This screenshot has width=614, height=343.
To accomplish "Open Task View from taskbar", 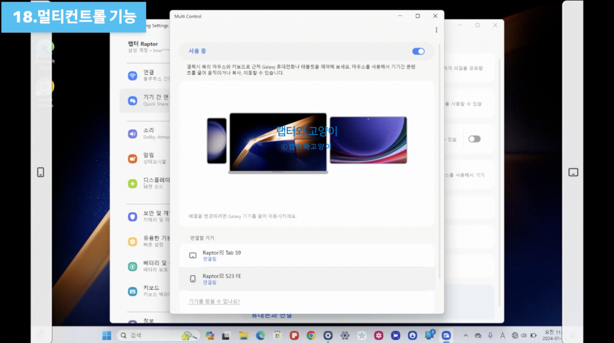I will click(226, 335).
